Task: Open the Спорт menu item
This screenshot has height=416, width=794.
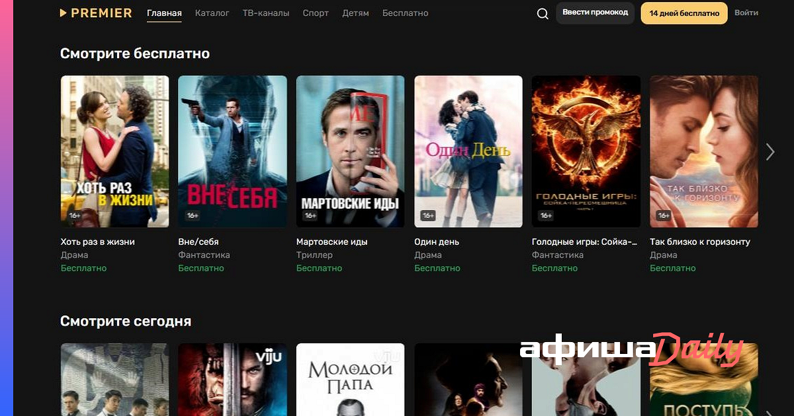Action: pyautogui.click(x=316, y=13)
